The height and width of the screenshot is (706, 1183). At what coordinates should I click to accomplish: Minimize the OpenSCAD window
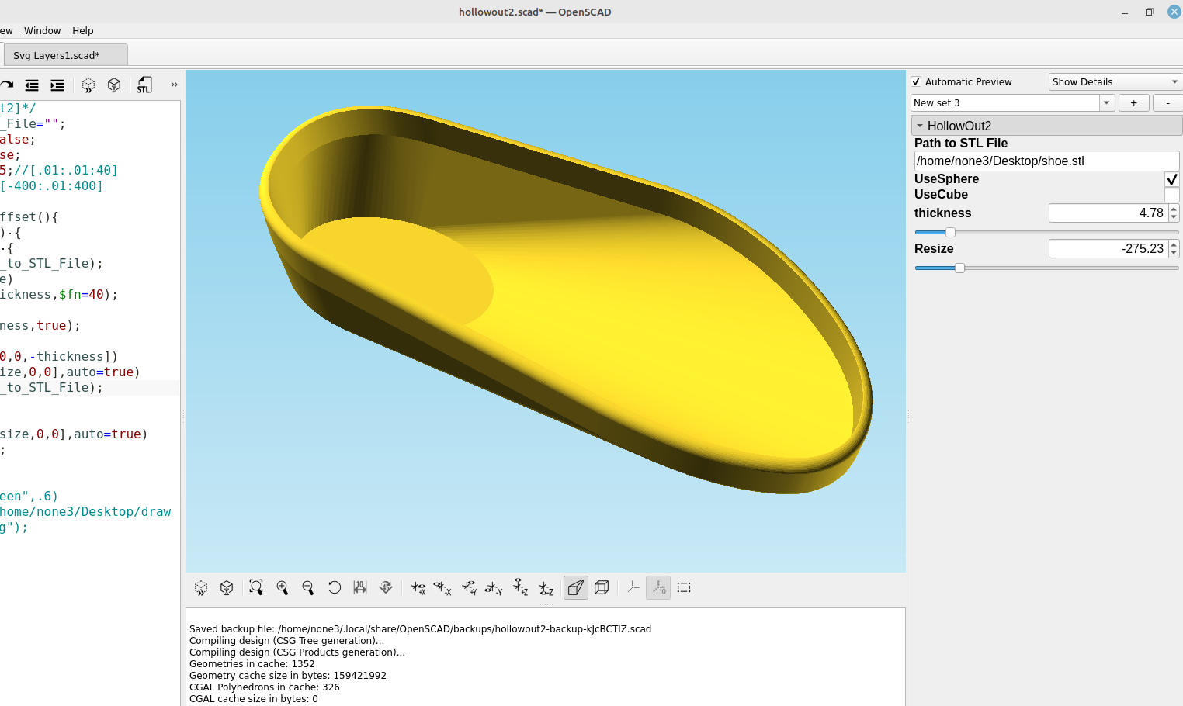[x=1125, y=12]
